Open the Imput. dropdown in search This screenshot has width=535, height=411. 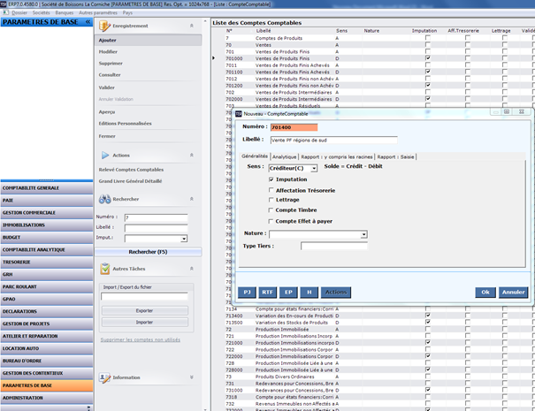(x=184, y=239)
